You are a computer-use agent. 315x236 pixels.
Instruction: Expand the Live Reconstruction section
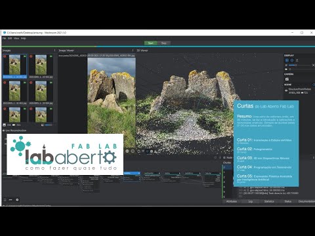(14, 130)
